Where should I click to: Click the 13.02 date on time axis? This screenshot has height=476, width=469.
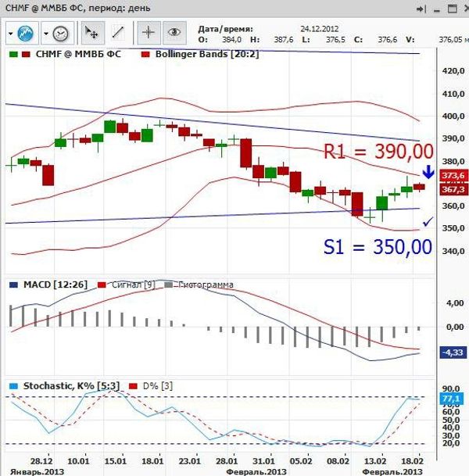click(375, 461)
